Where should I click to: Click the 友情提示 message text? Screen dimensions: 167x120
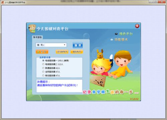pos(57,84)
